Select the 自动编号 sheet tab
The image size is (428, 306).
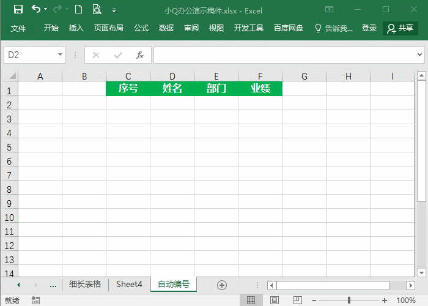174,285
